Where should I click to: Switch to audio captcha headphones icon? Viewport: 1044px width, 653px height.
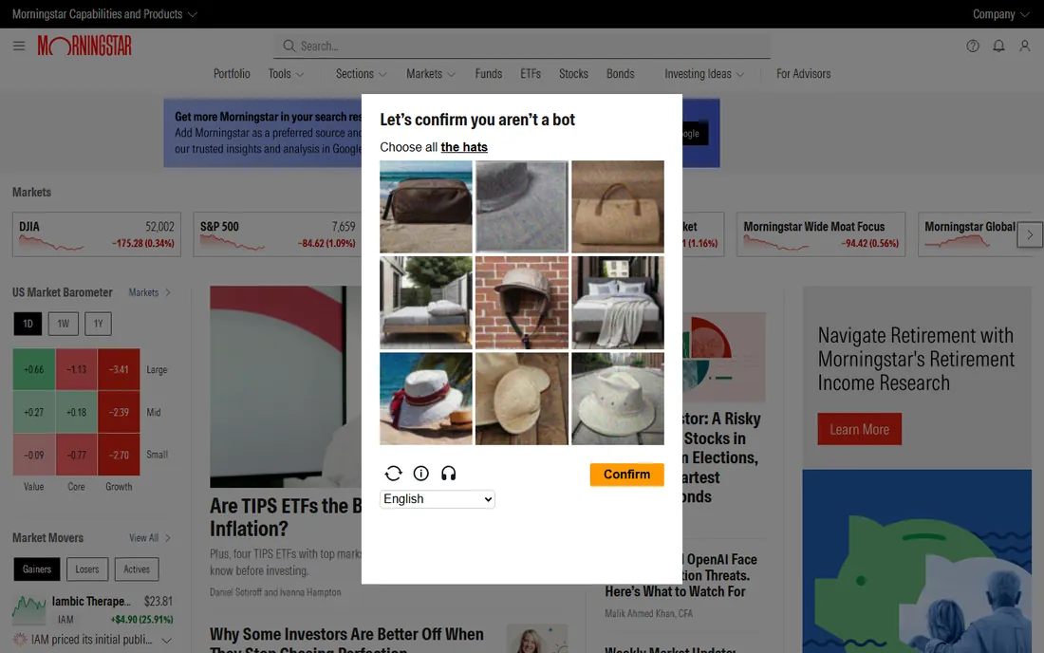click(449, 474)
